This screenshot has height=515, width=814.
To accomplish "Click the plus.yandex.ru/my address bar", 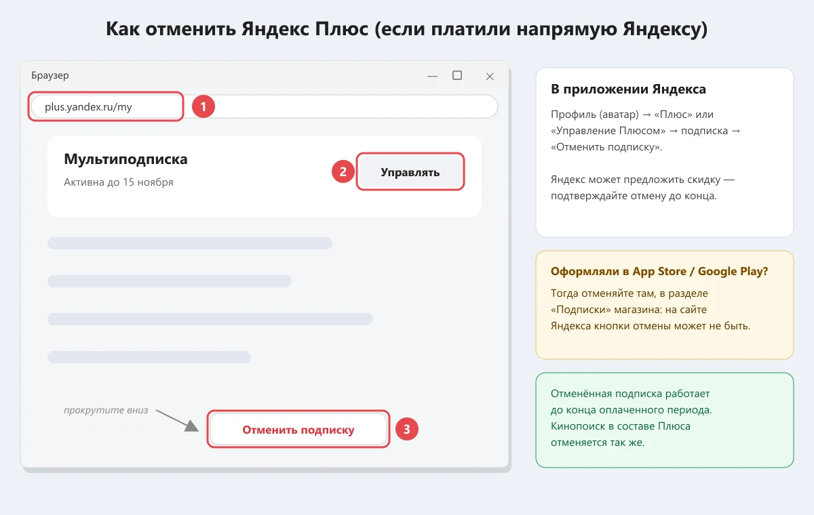I will point(265,106).
